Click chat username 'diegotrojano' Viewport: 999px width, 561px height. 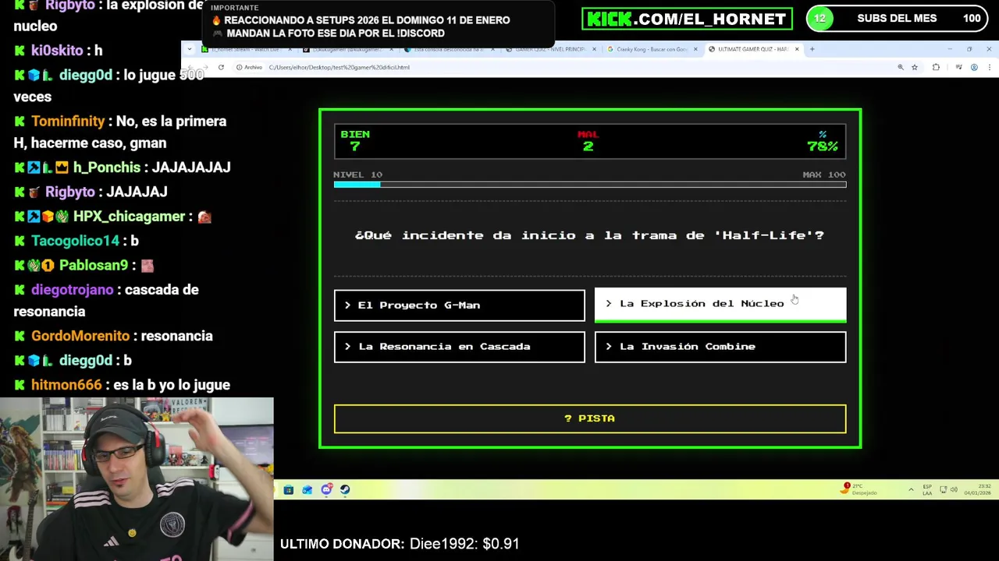pyautogui.click(x=73, y=290)
